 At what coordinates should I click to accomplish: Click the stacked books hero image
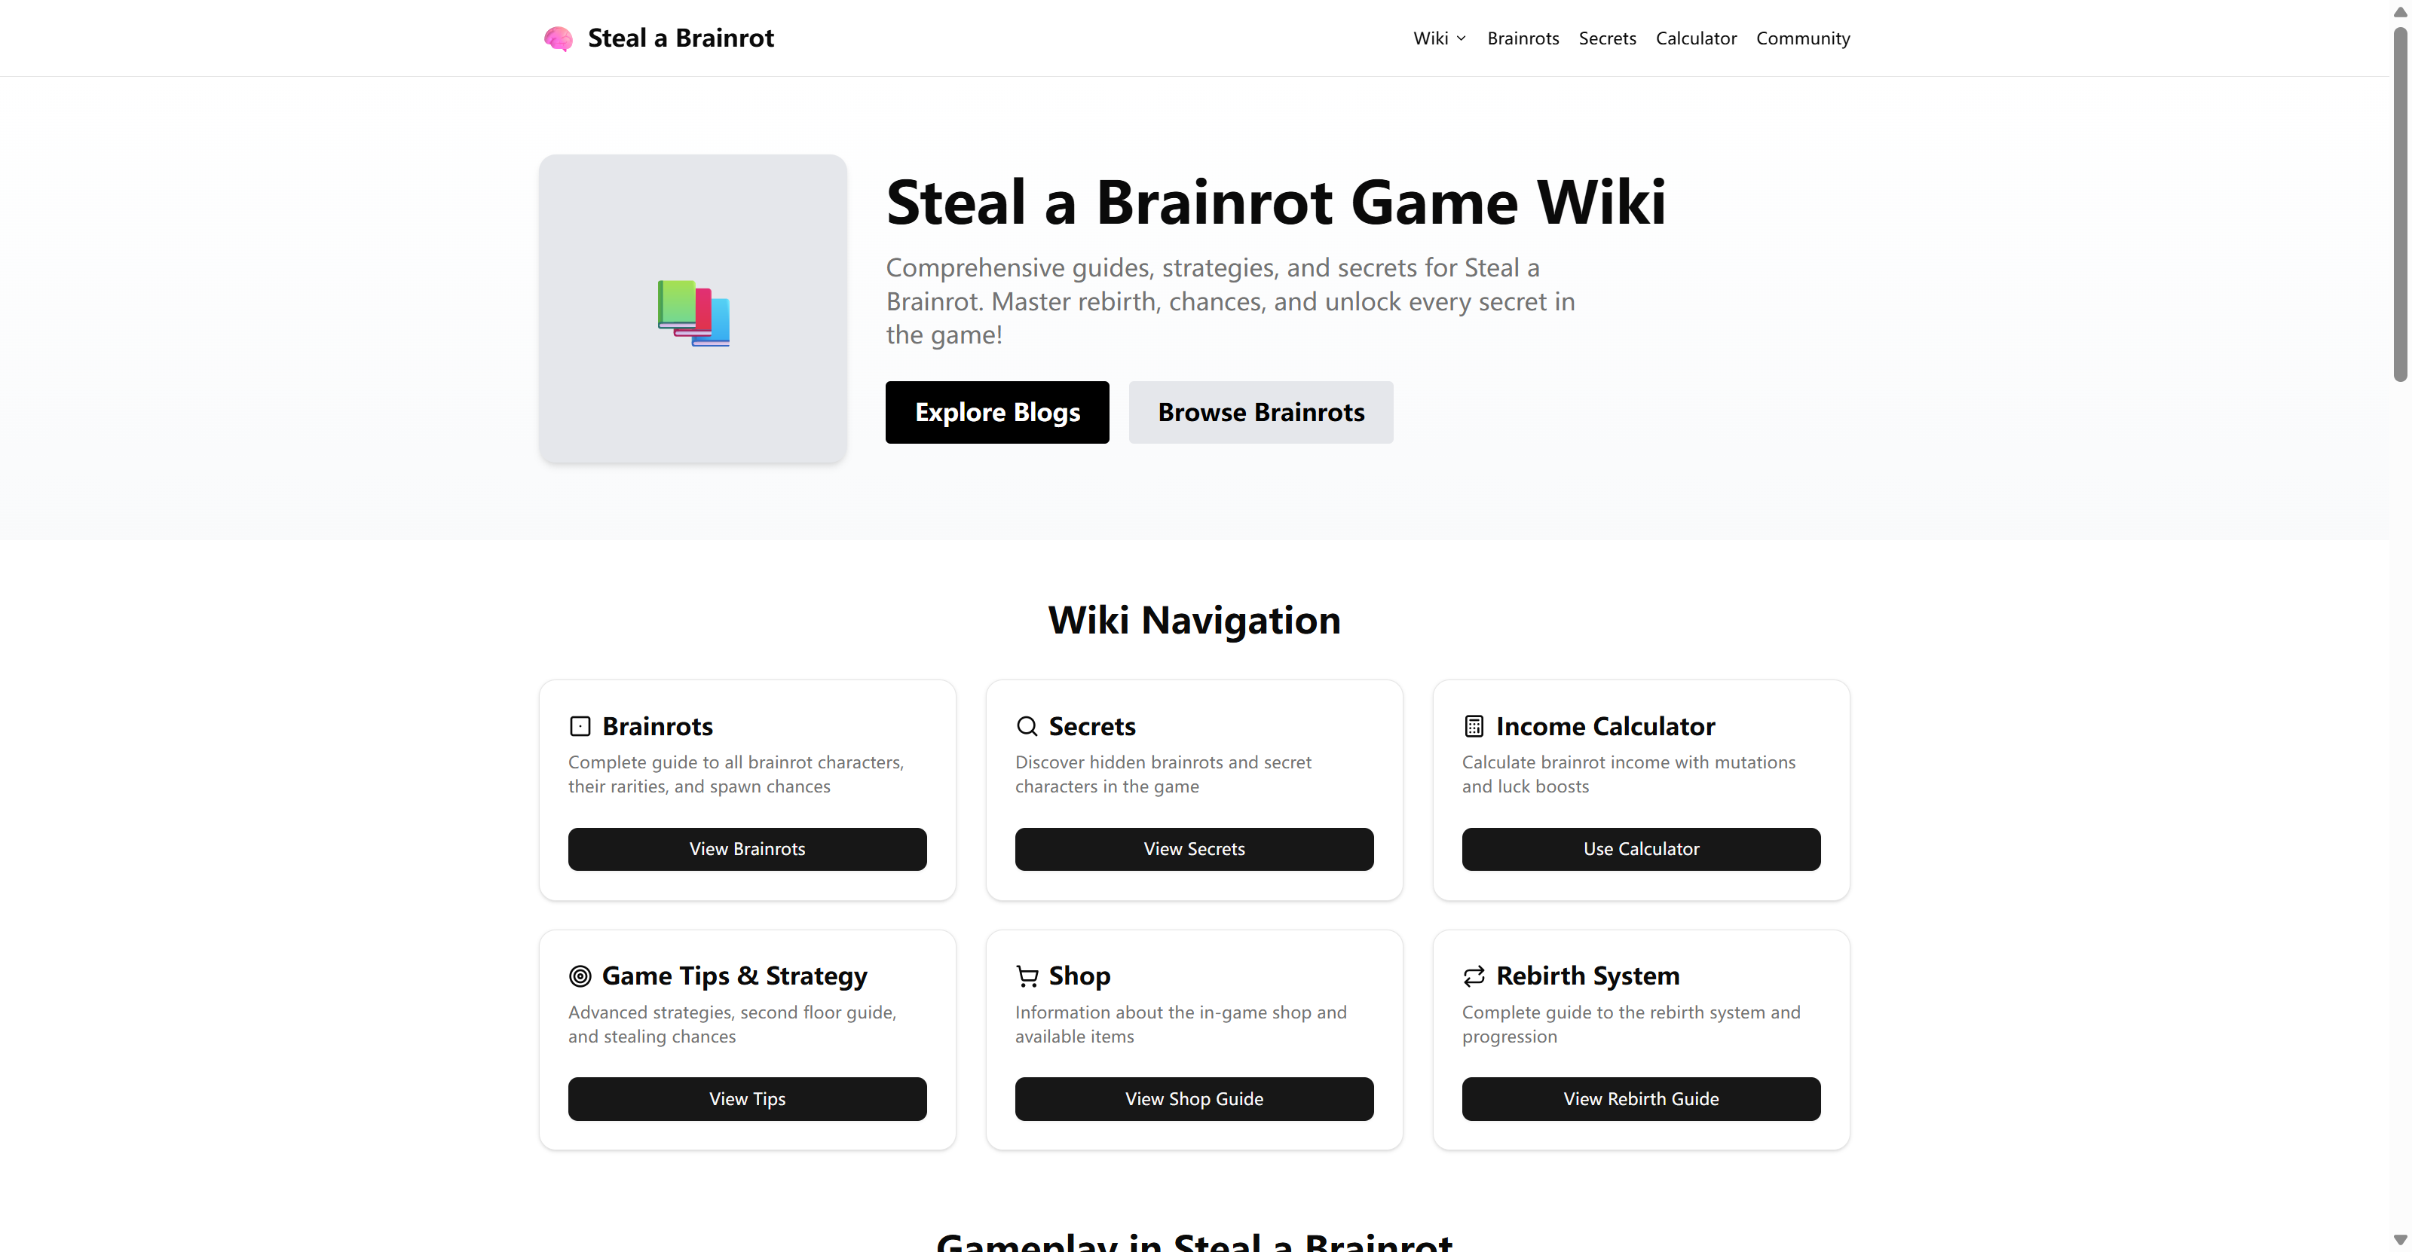693,312
